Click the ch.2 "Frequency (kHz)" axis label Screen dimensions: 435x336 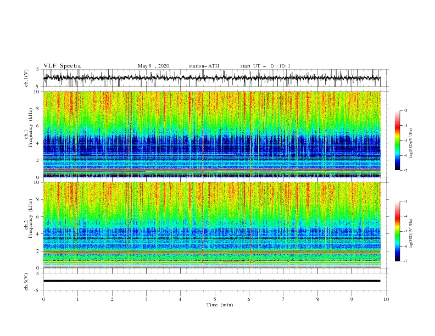[x=31, y=219]
